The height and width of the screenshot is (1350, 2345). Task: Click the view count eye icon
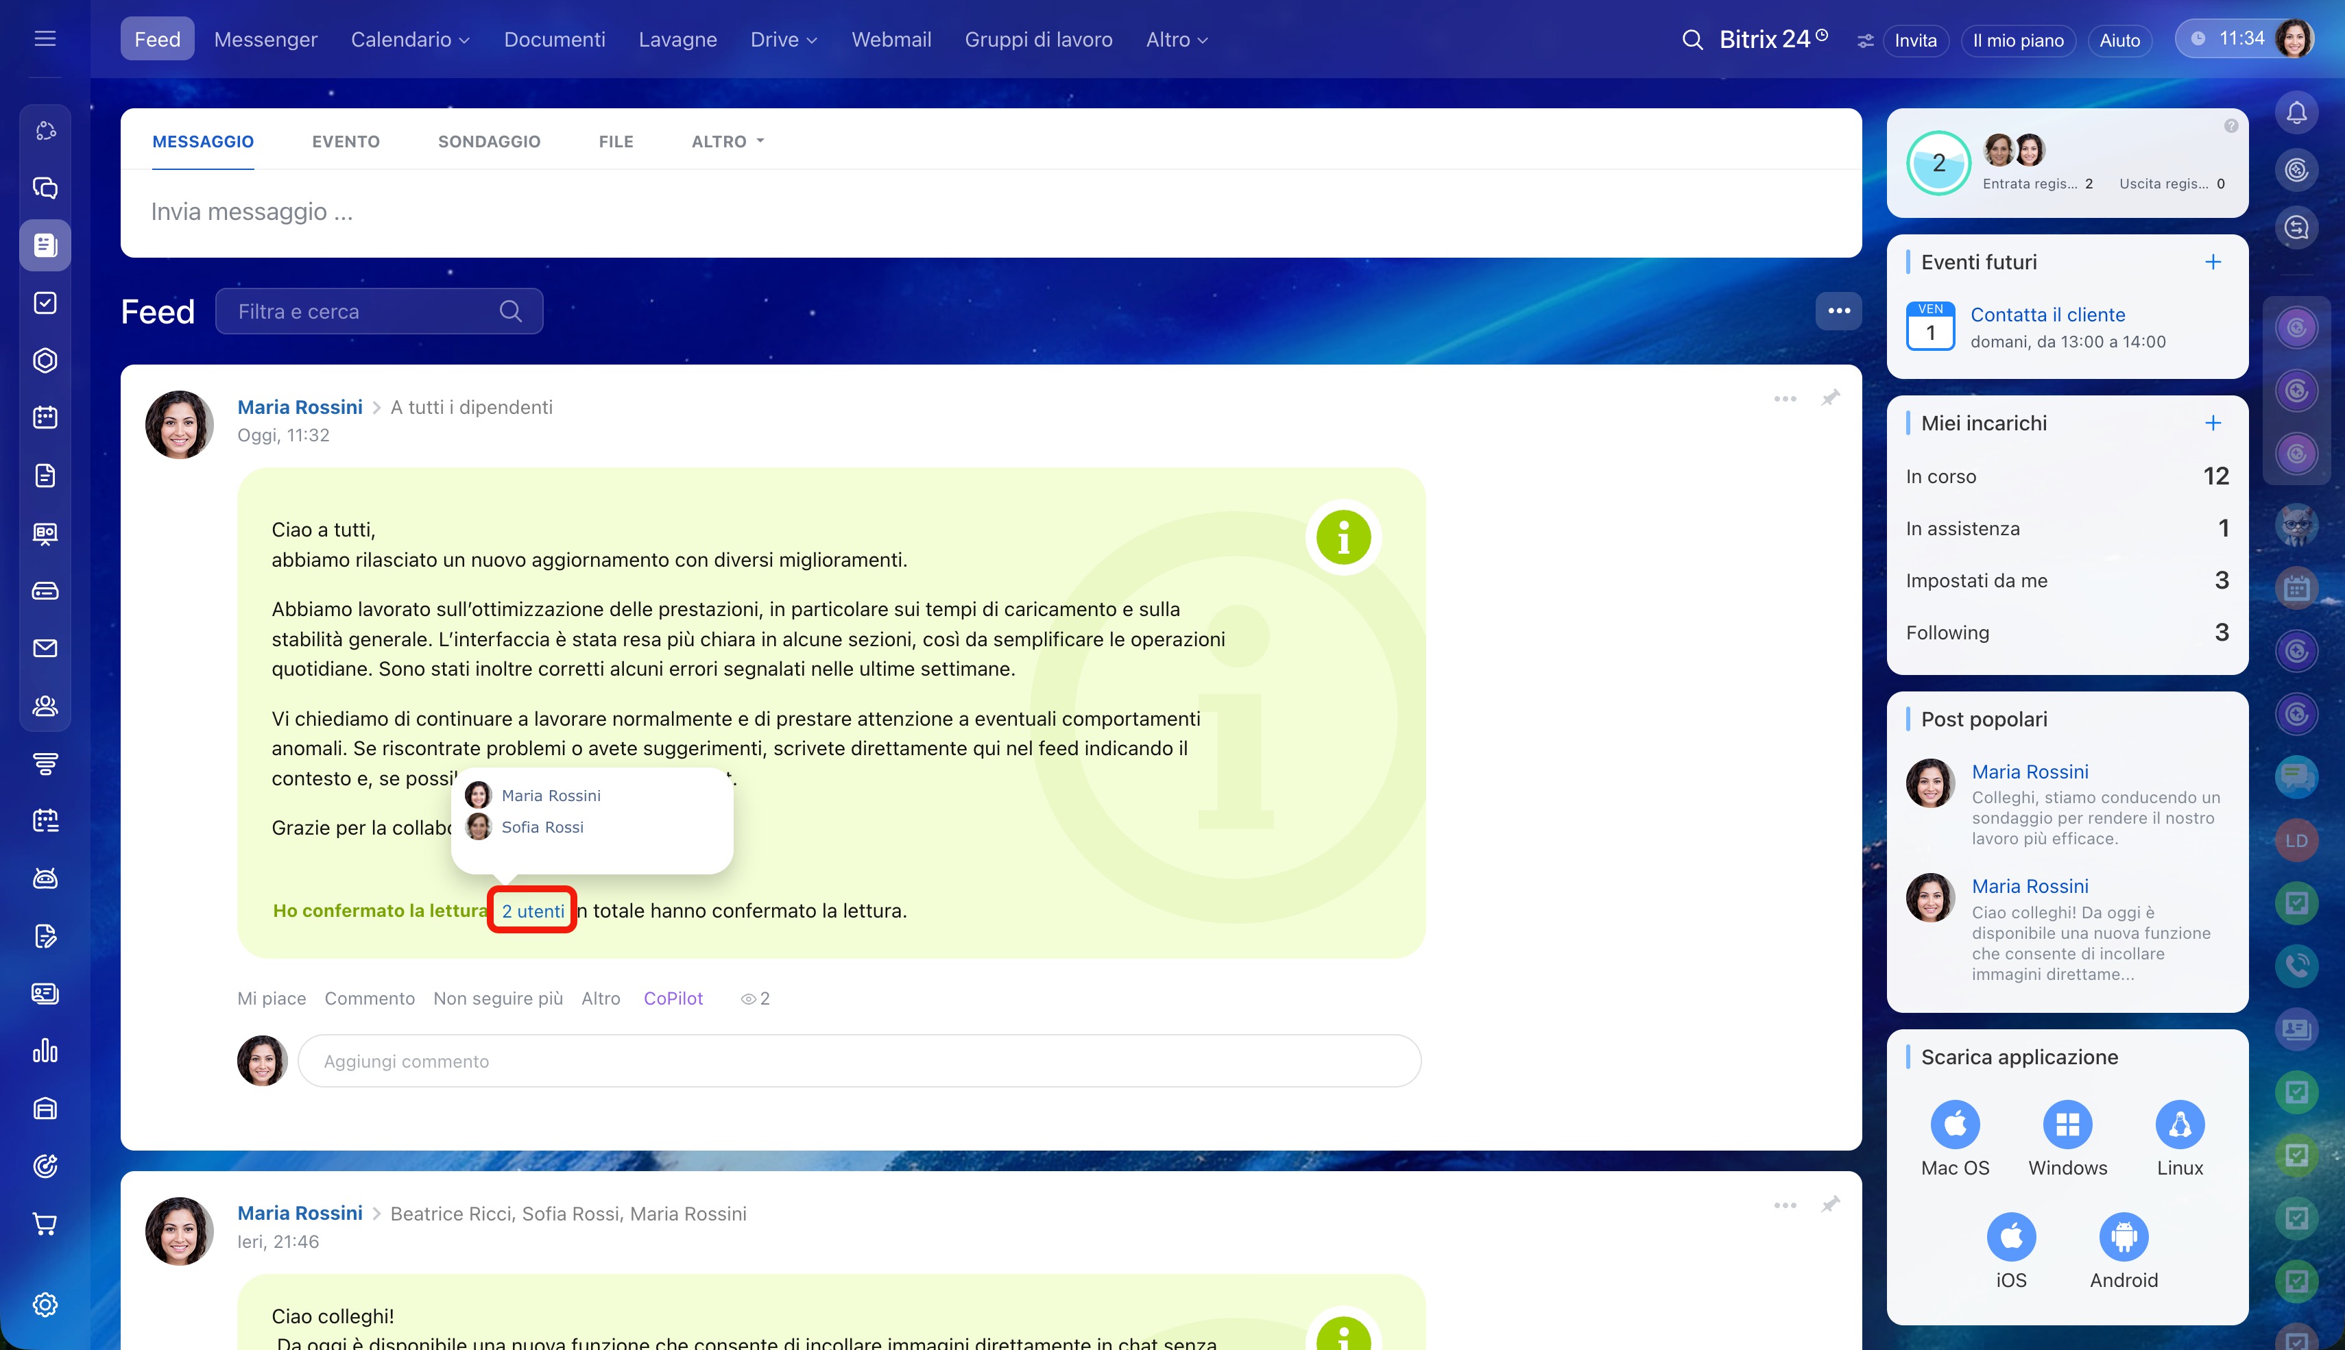point(747,998)
